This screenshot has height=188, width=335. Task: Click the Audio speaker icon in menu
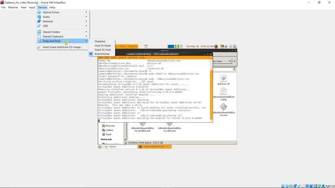(39, 17)
